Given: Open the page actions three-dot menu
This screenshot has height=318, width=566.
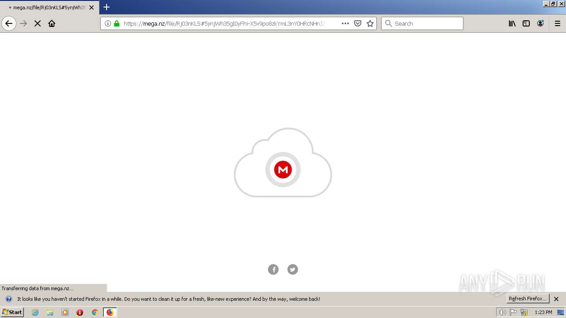Looking at the screenshot, I should tap(345, 23).
